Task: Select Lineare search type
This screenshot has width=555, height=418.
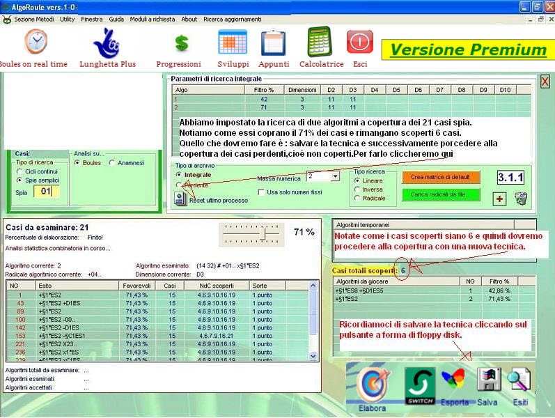Action: tap(357, 180)
